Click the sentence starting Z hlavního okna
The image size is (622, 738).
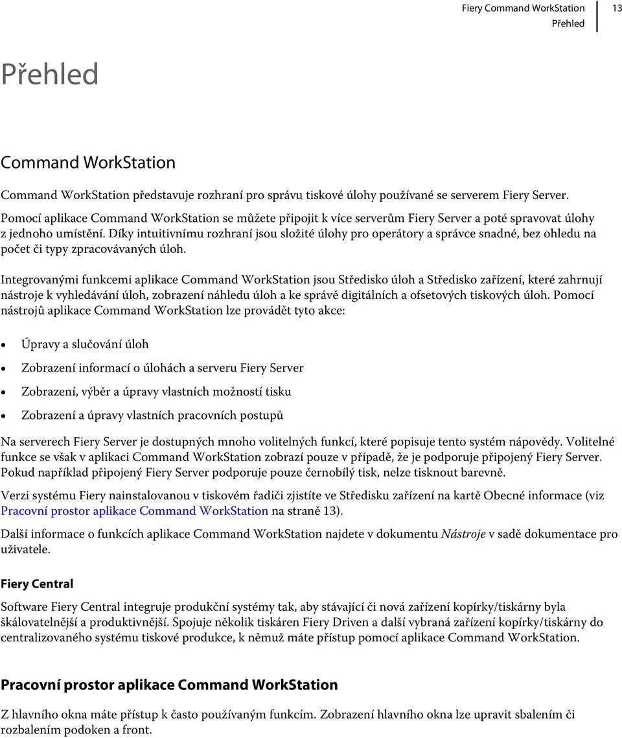288,722
